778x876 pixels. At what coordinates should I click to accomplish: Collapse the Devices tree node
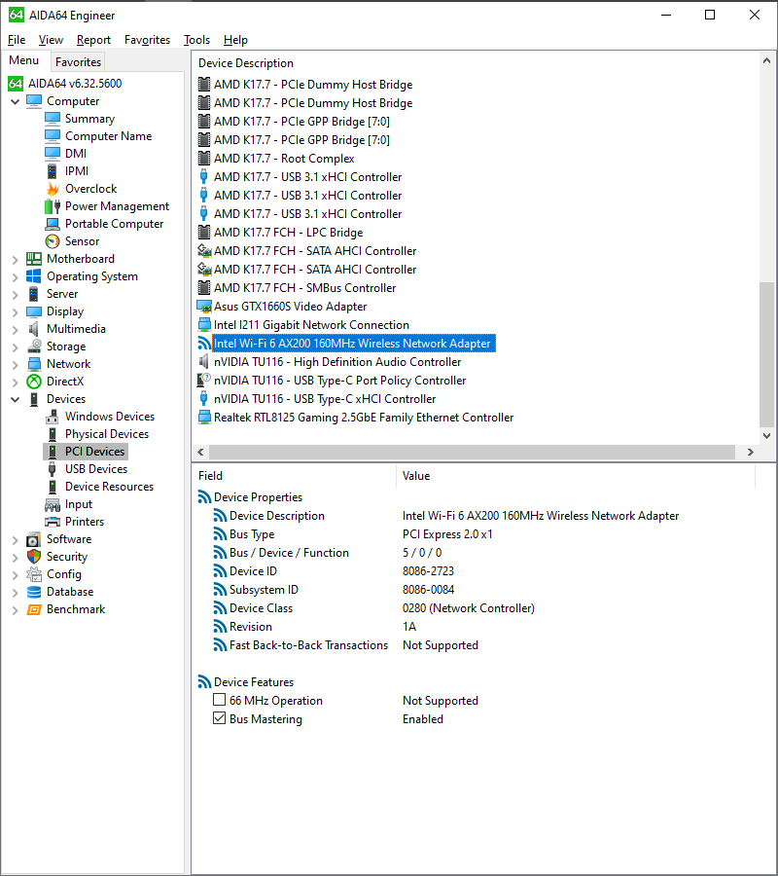click(15, 399)
